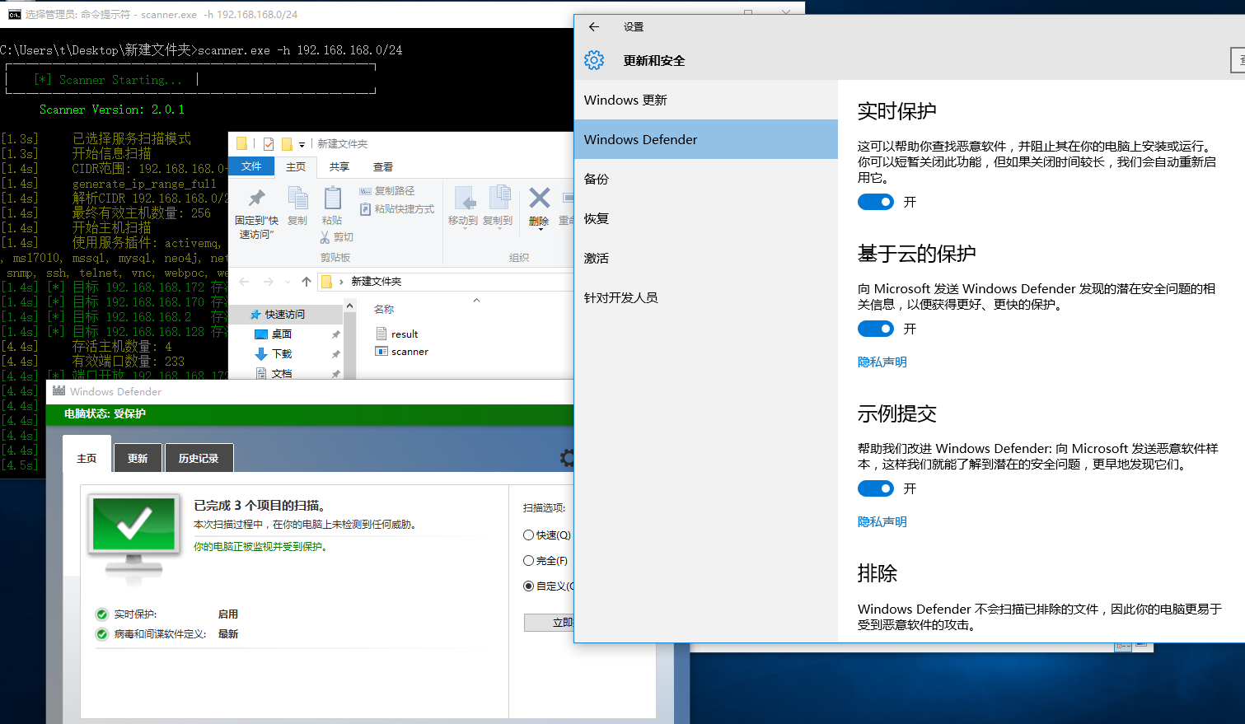Click the 删除 X icon in Explorer ribbon
1245x724 pixels.
click(539, 198)
